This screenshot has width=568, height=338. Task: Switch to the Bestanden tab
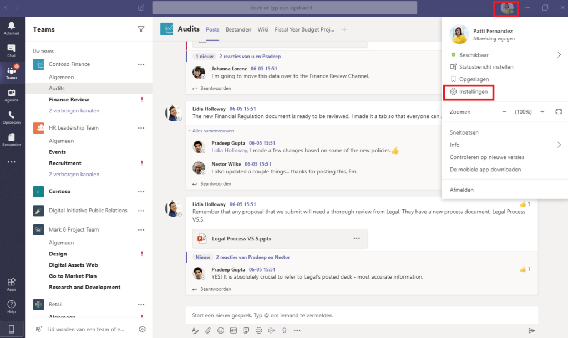coord(239,30)
